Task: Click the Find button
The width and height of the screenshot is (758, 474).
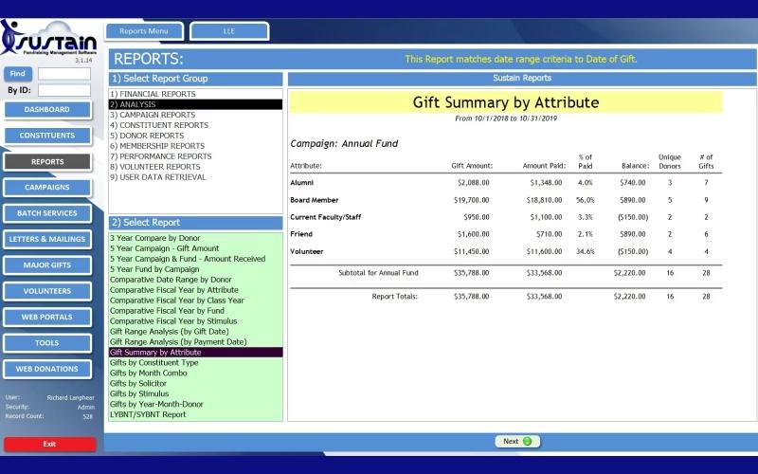Action: click(x=18, y=74)
